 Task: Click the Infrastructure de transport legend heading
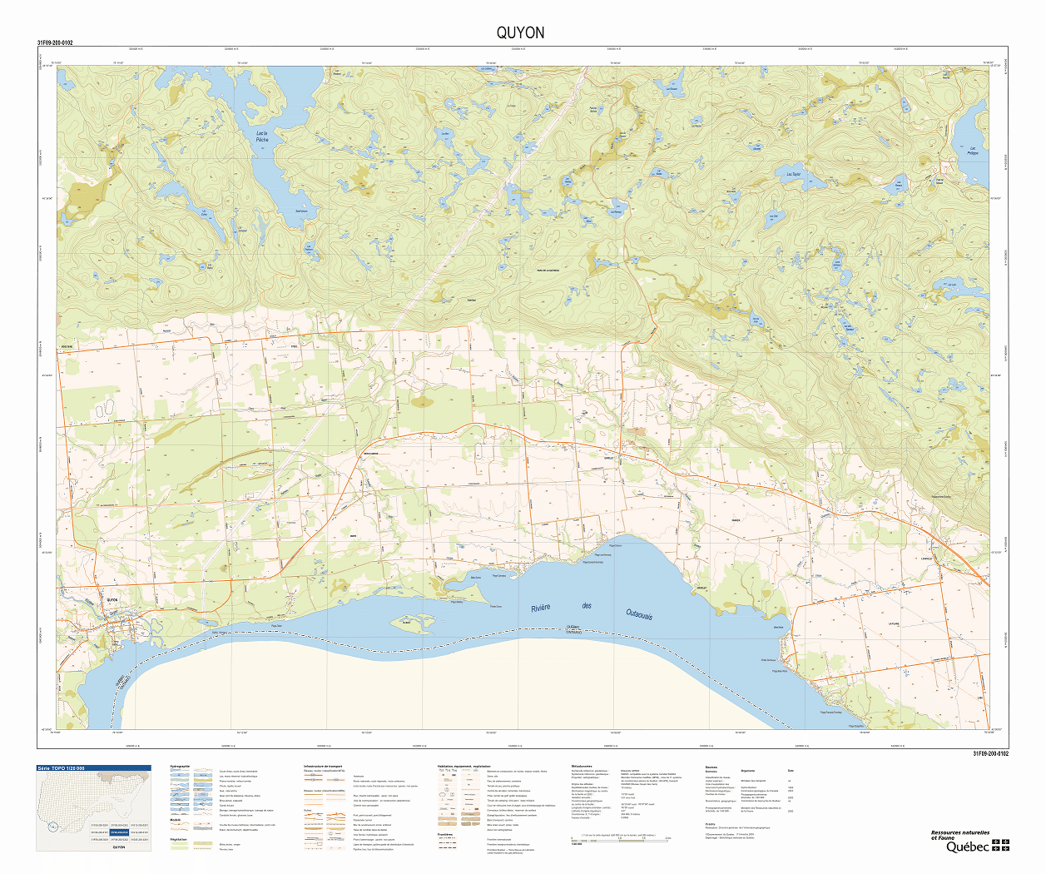point(323,766)
